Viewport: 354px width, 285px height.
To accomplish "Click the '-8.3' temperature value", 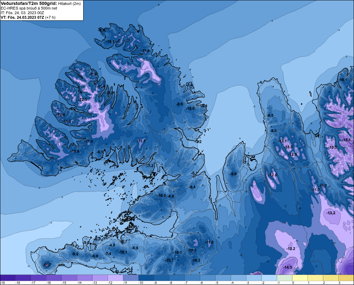I will tap(273, 131).
